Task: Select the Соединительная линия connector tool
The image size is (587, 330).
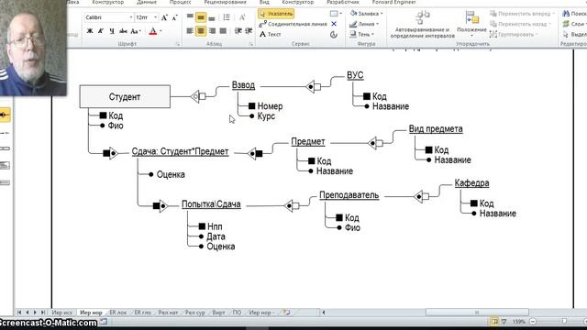Action: (x=293, y=24)
